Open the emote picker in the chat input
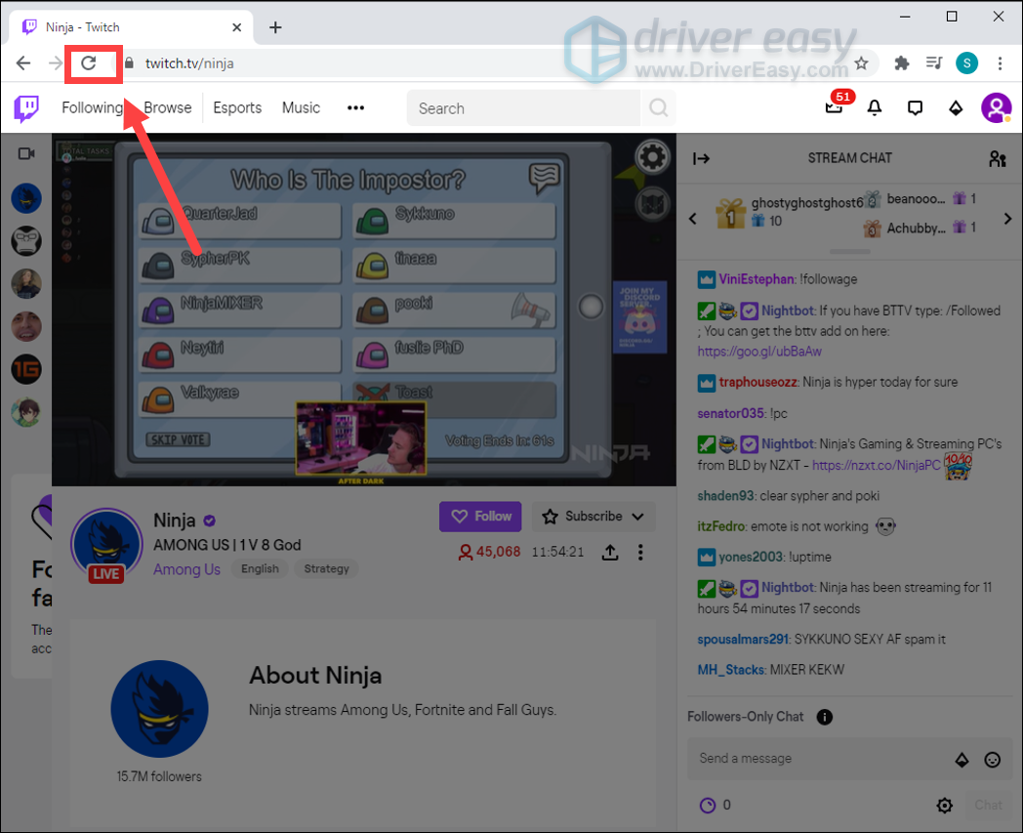 point(993,759)
